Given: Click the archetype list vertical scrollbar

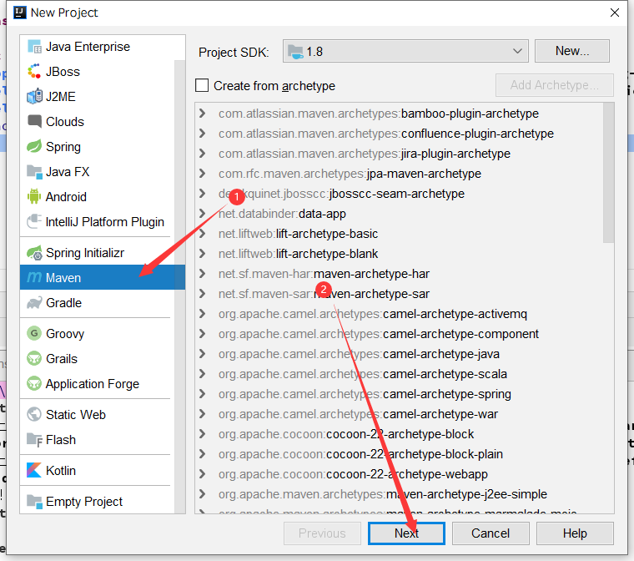Looking at the screenshot, I should click(608, 173).
